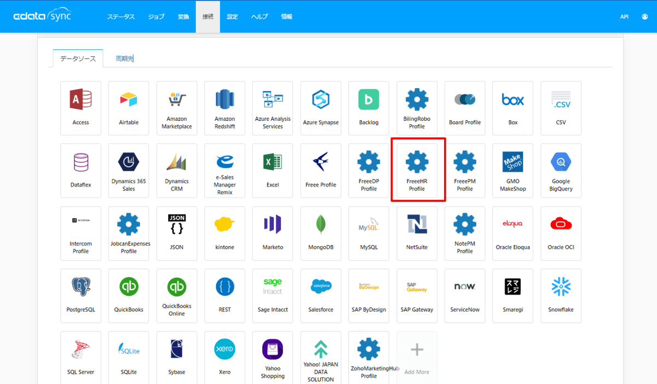Select the NetSuite connector tile
Image resolution: width=657 pixels, height=384 pixels.
point(417,233)
